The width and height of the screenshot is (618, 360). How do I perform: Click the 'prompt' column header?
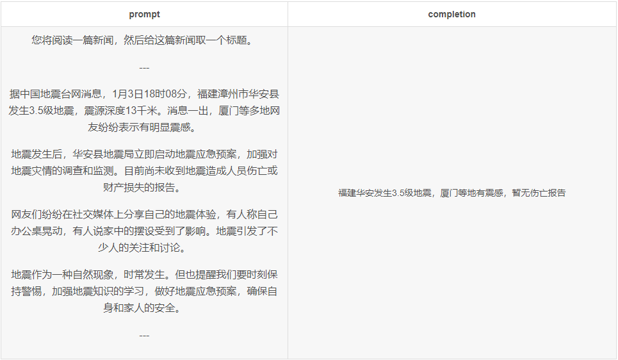tap(144, 14)
